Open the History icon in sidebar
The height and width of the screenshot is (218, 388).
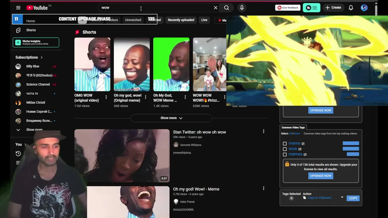(18, 154)
